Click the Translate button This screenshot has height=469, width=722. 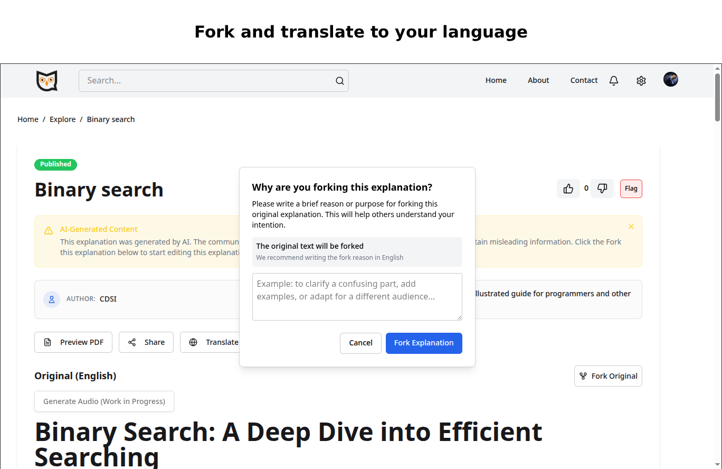(x=210, y=342)
